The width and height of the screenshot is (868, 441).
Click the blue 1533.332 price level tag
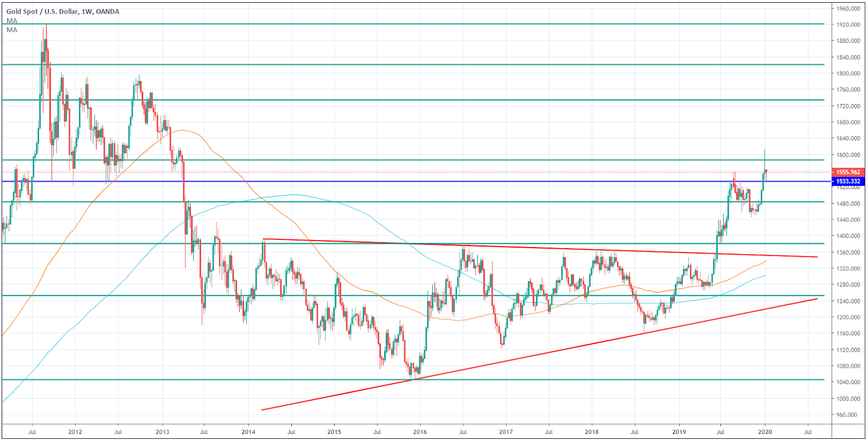848,181
